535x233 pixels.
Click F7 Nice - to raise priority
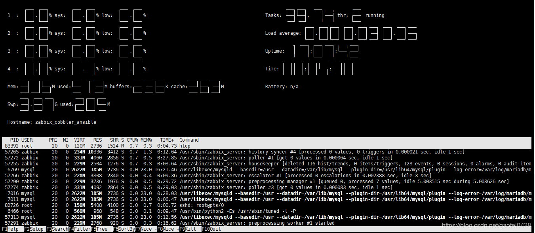[x=146, y=229]
